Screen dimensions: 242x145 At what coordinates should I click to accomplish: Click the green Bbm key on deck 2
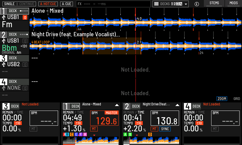tap(9, 48)
